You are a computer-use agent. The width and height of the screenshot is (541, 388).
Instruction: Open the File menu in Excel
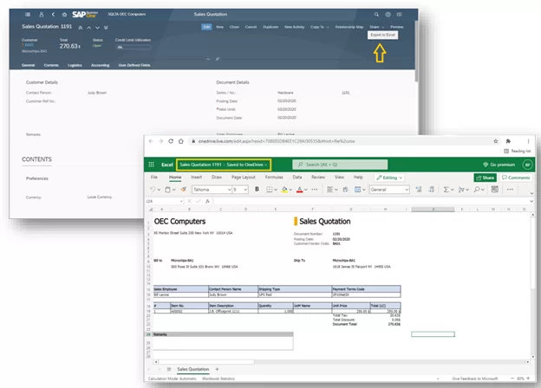[154, 178]
